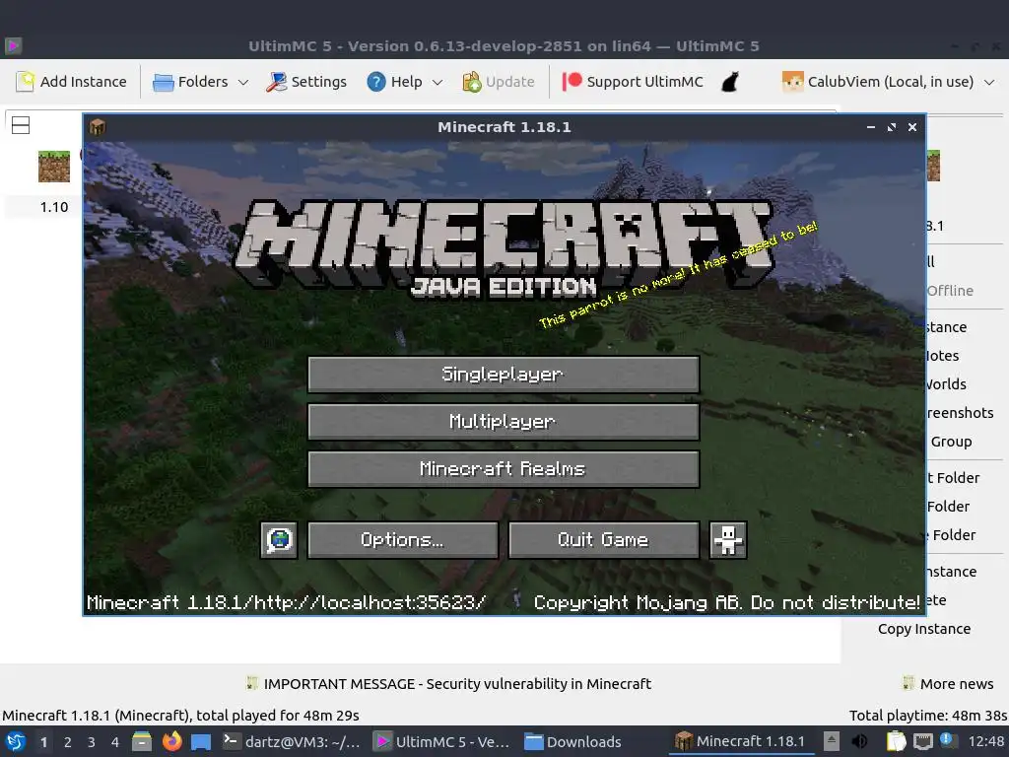Click the show desktop taskbar icon
Screen dimensions: 1009x757
click(x=201, y=741)
